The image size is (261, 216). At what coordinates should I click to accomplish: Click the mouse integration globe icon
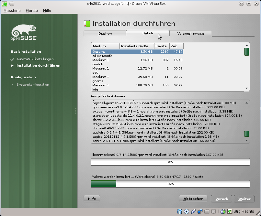pyautogui.click(x=223, y=211)
